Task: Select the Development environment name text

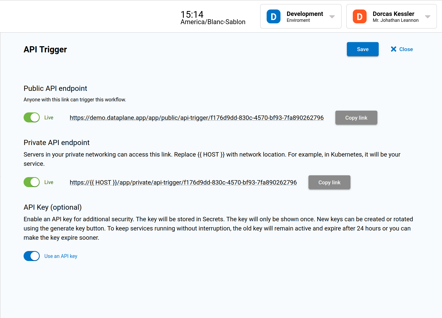Action: 305,14
